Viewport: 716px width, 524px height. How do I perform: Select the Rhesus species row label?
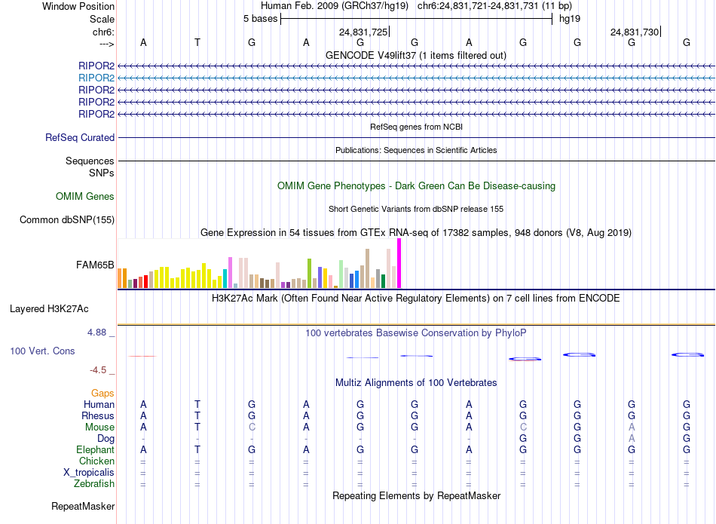tap(98, 415)
